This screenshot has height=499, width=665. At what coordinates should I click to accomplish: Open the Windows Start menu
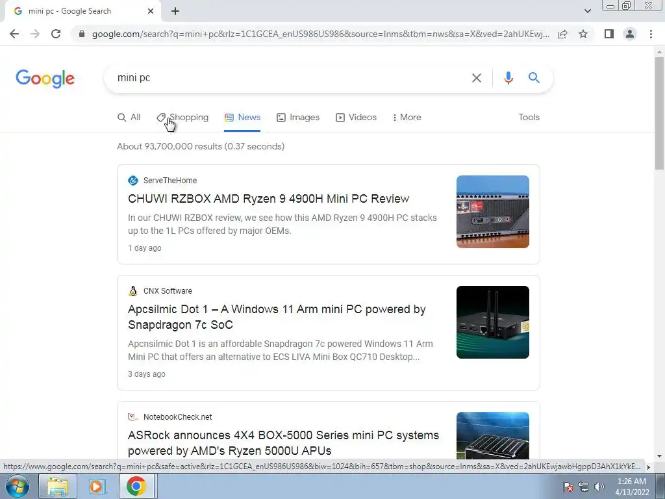click(x=18, y=487)
